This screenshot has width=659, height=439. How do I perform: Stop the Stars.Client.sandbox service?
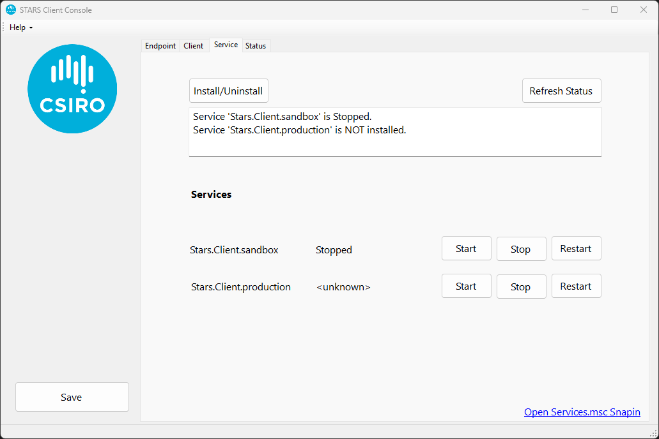point(521,248)
